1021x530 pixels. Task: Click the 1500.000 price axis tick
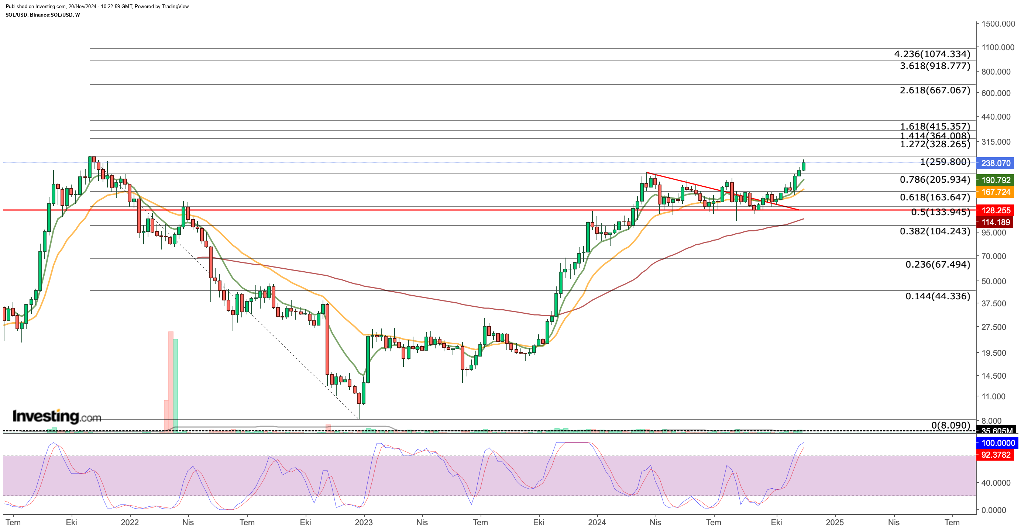click(998, 24)
